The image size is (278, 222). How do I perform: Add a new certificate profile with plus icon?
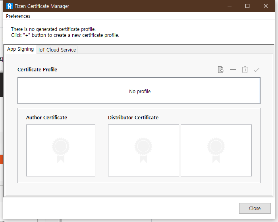click(x=233, y=70)
